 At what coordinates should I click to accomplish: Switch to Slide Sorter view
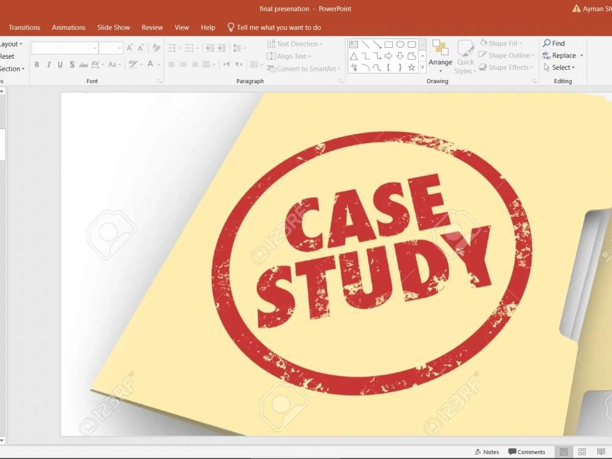(x=582, y=452)
